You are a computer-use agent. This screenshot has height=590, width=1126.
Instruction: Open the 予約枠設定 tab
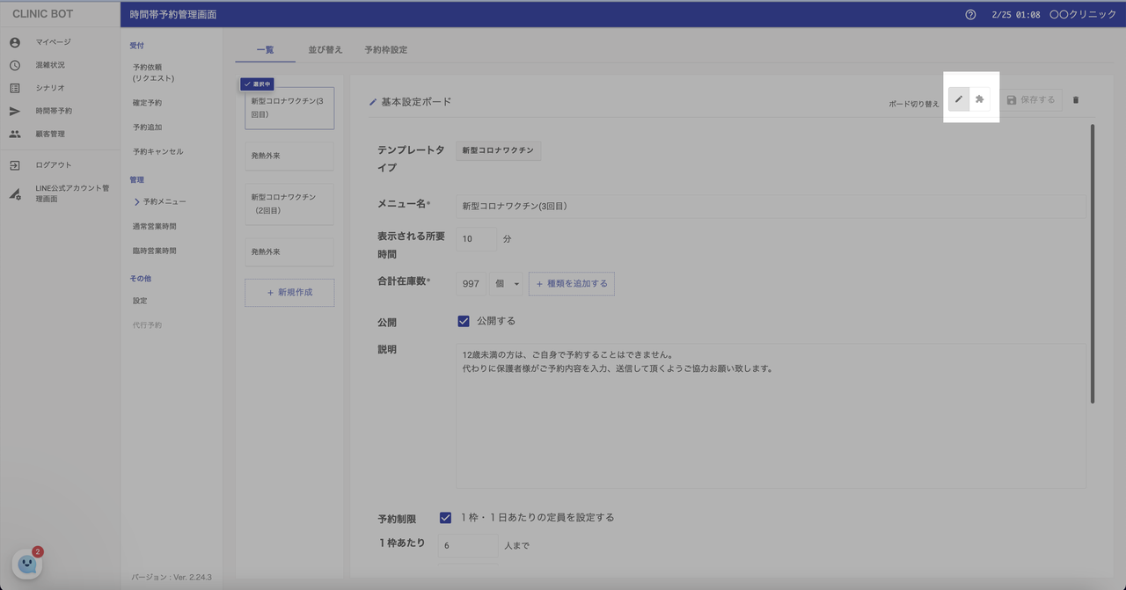coord(385,50)
